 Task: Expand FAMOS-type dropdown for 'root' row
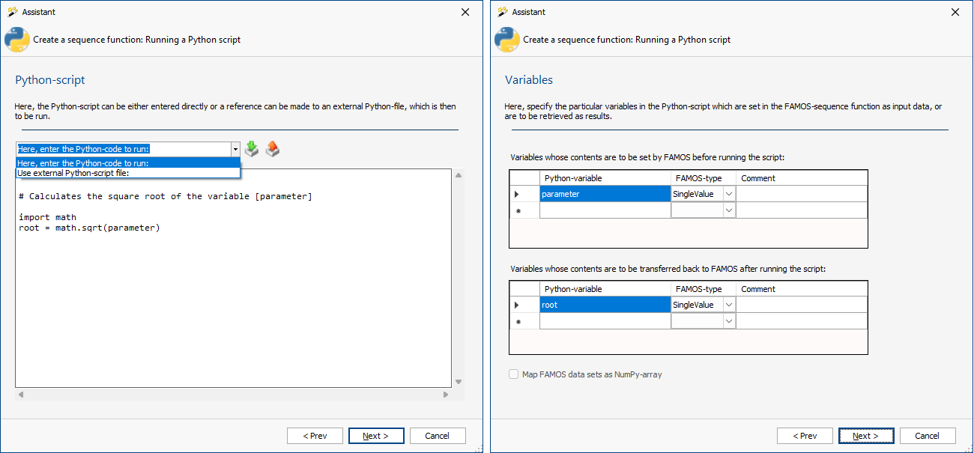tap(728, 305)
